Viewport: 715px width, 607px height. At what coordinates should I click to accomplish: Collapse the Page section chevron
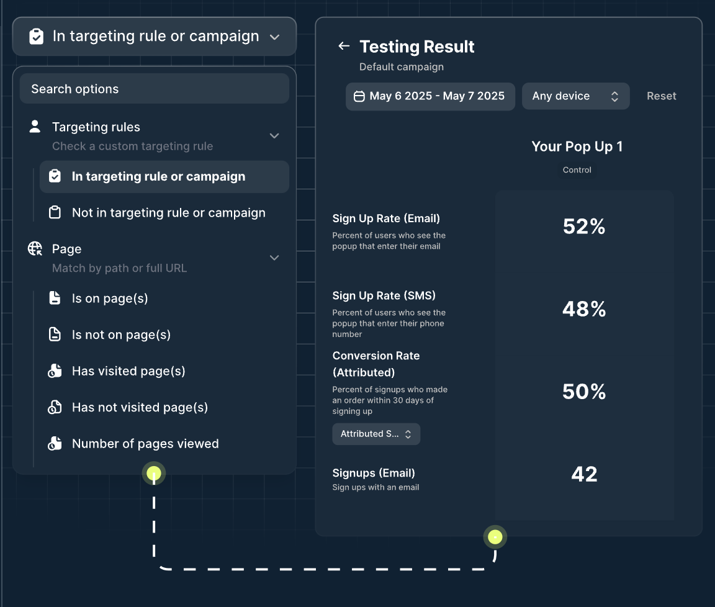pyautogui.click(x=274, y=258)
